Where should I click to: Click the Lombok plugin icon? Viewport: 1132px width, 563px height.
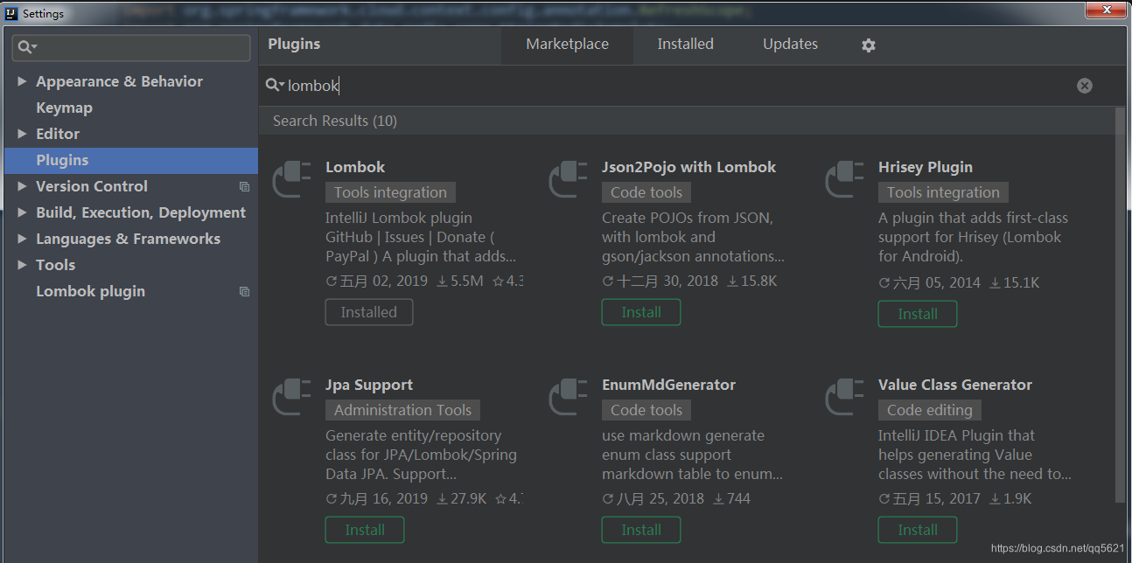click(x=292, y=179)
